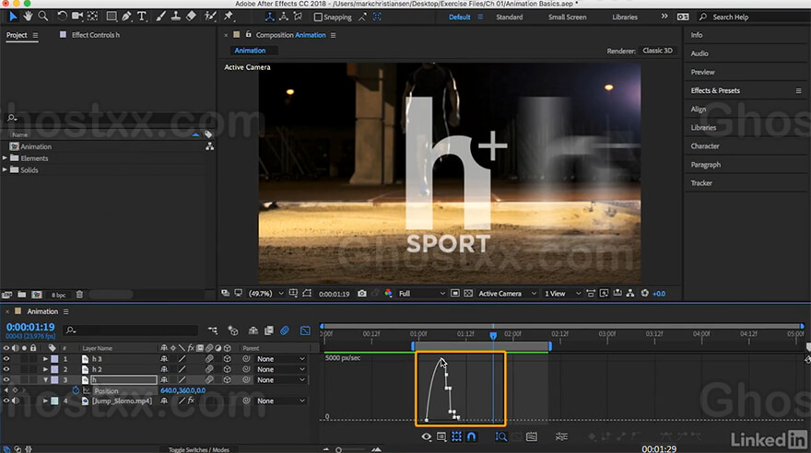
Task: Open the Parent dropdown for Jump_Slomo.mp4
Action: [281, 401]
